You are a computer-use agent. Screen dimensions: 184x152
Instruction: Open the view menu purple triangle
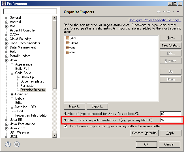coord(178,12)
